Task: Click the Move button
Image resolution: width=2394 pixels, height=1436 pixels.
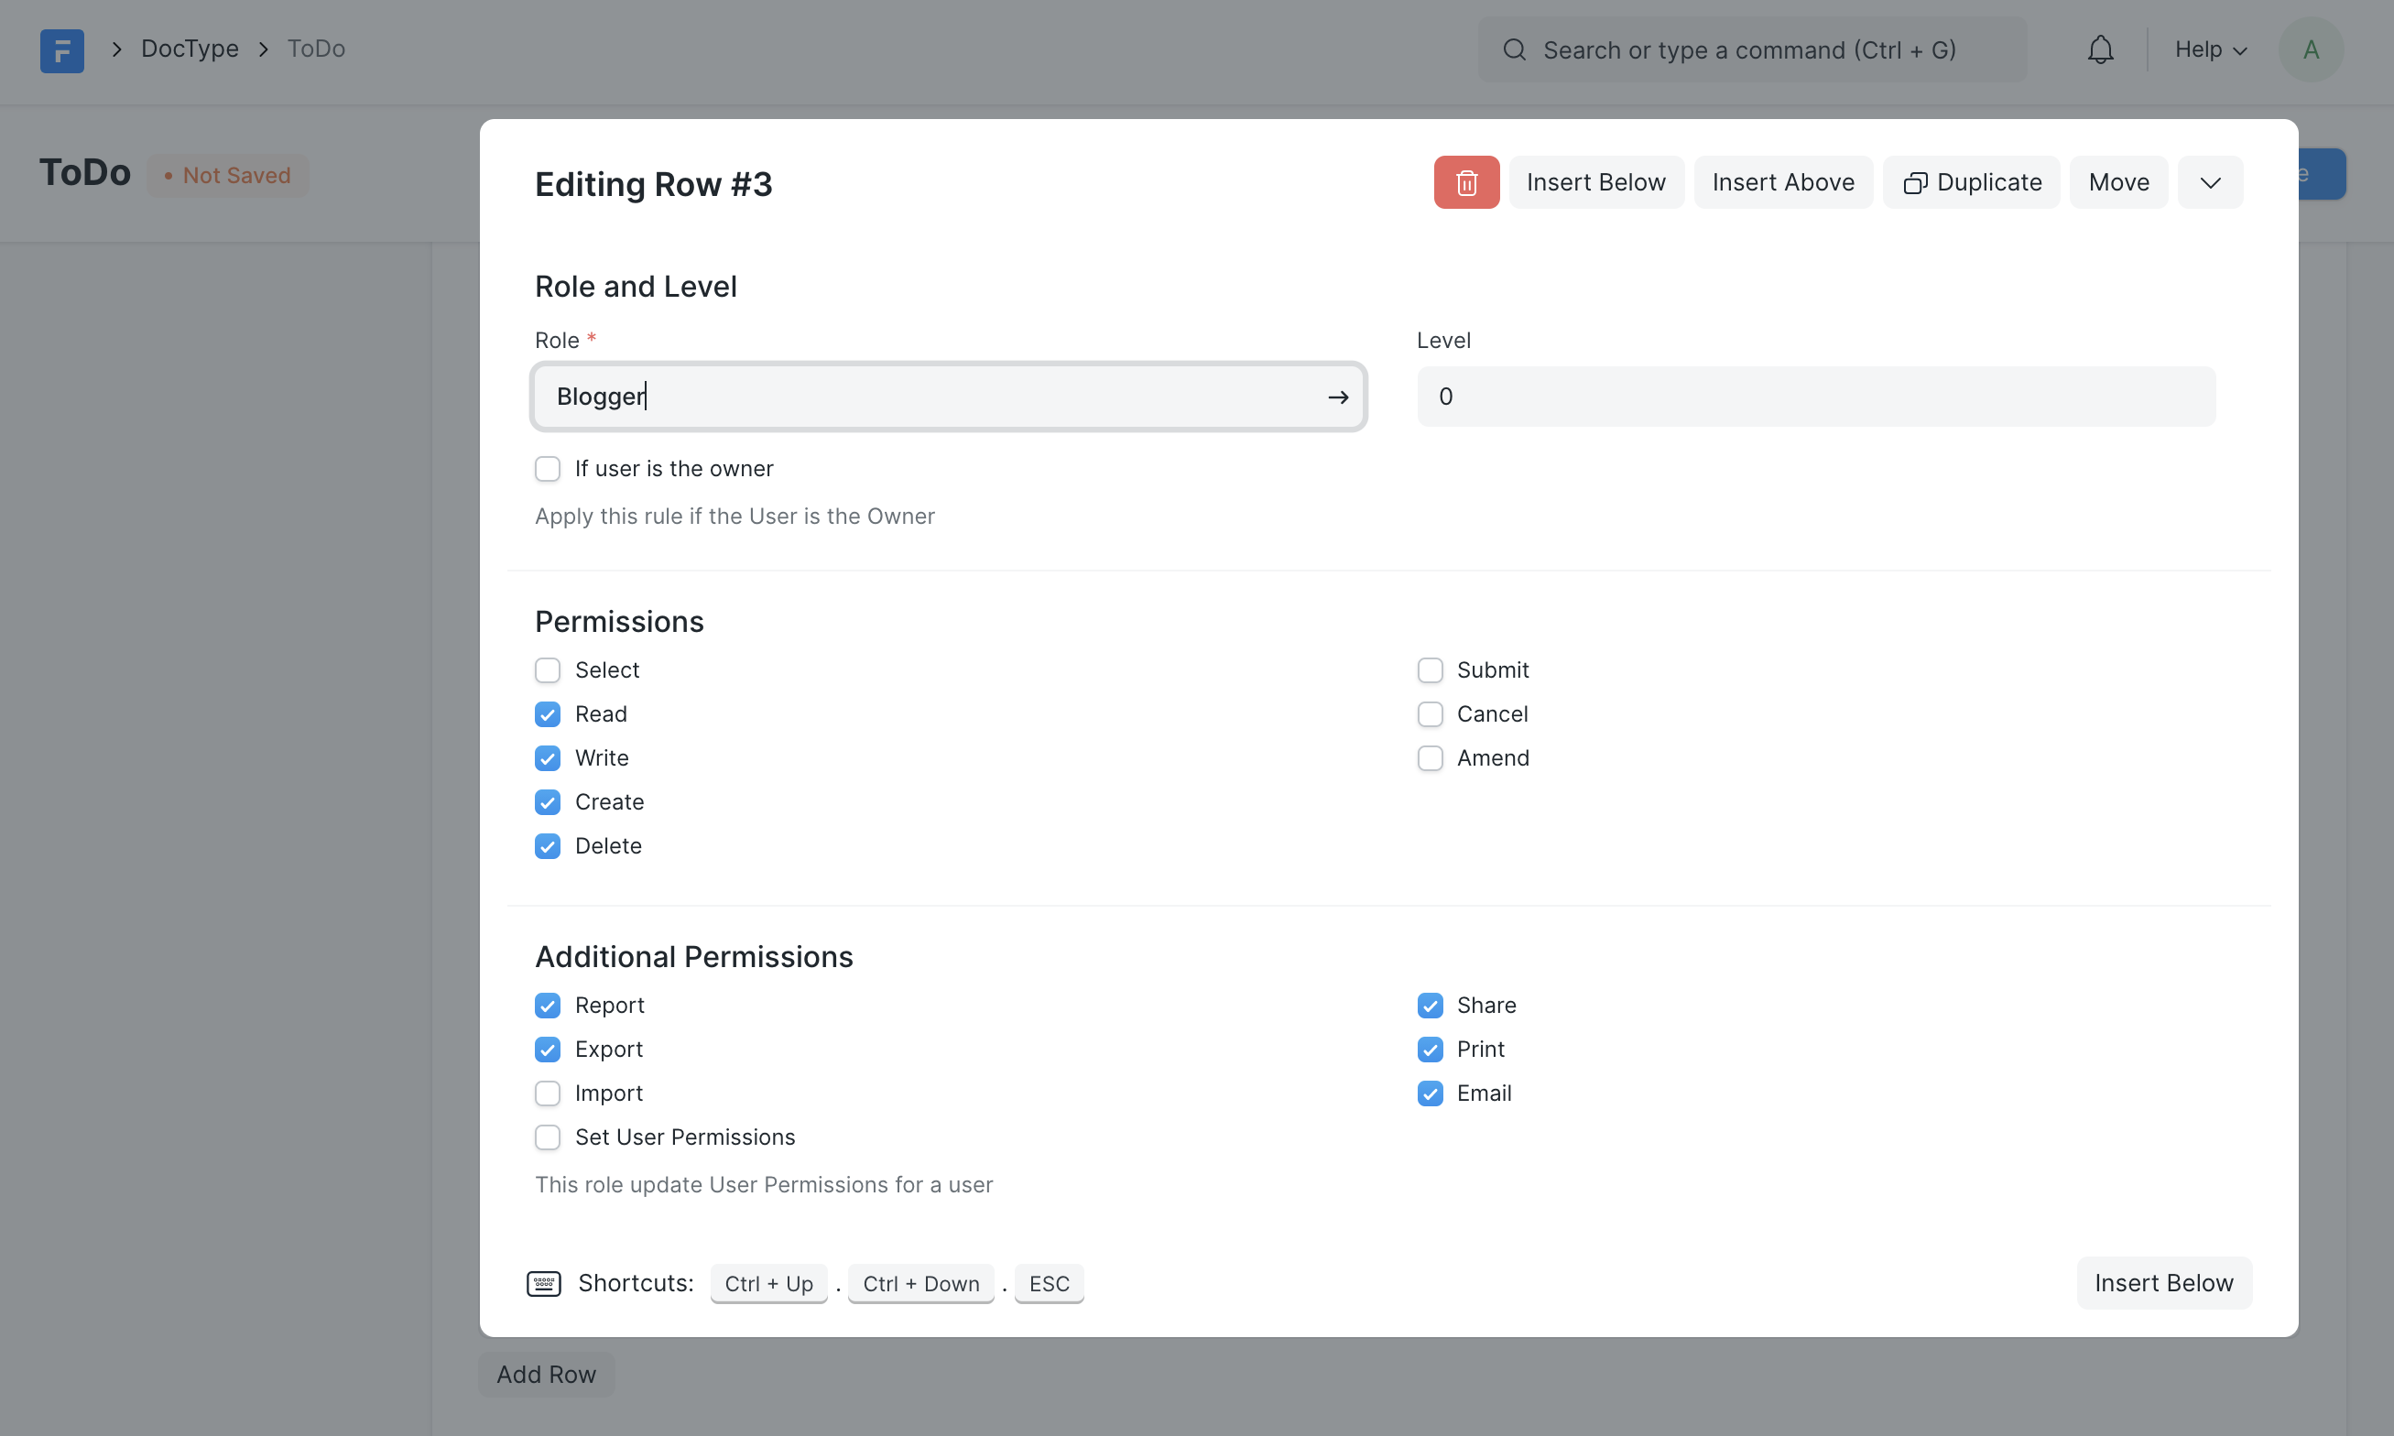Action: pos(2118,182)
